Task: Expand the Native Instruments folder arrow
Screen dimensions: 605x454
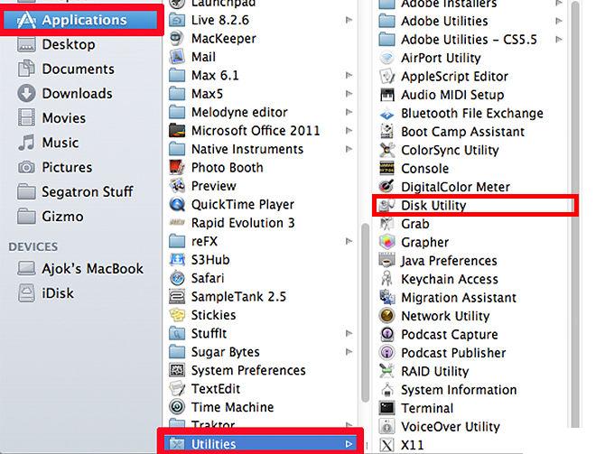Action: (349, 149)
